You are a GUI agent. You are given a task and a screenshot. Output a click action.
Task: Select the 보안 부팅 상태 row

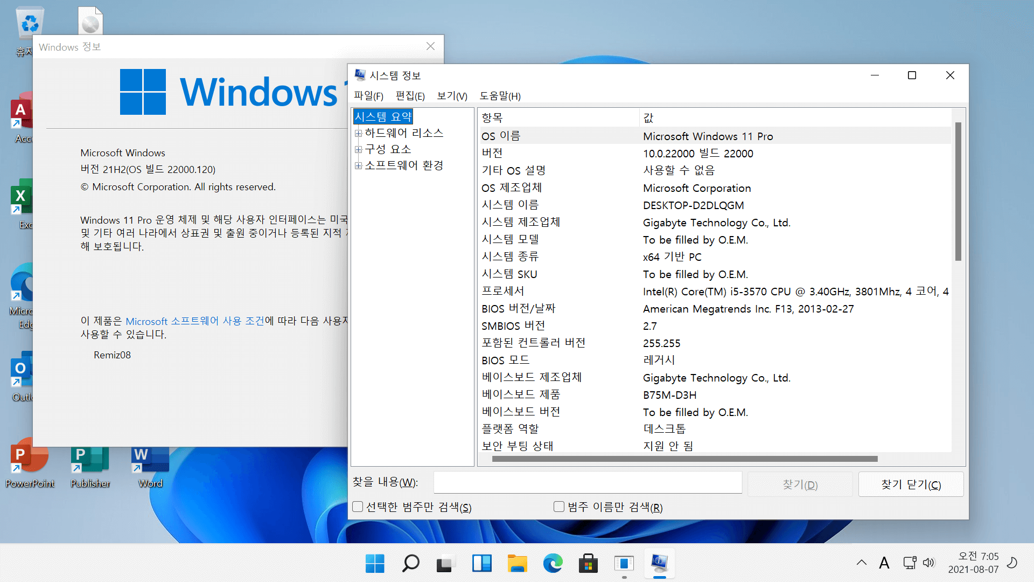pyautogui.click(x=715, y=446)
